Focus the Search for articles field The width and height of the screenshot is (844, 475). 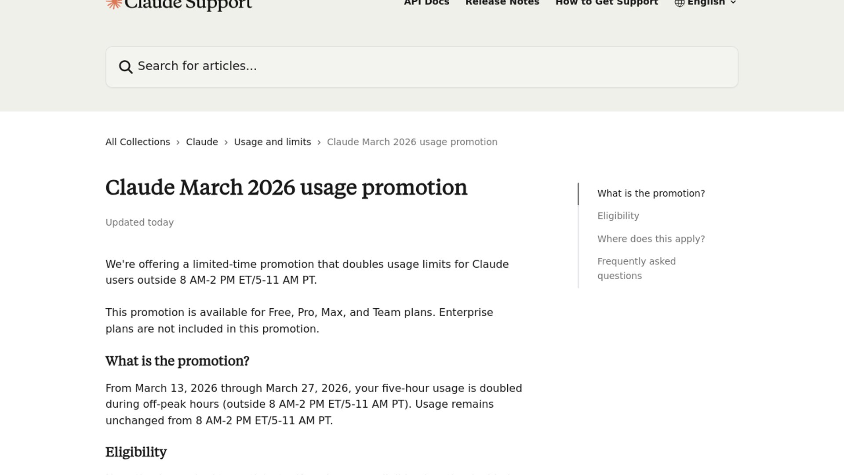click(422, 66)
